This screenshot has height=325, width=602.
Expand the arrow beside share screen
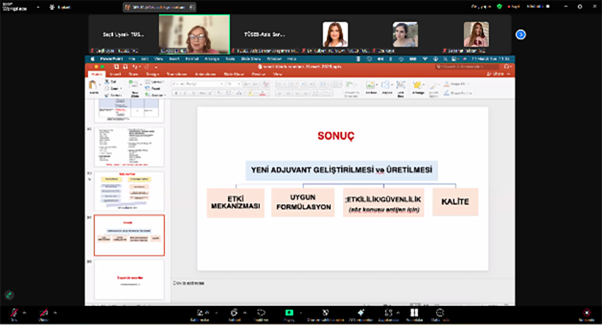click(300, 312)
